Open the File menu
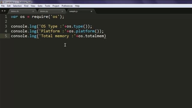The image size is (192, 108). (x=3, y=6)
